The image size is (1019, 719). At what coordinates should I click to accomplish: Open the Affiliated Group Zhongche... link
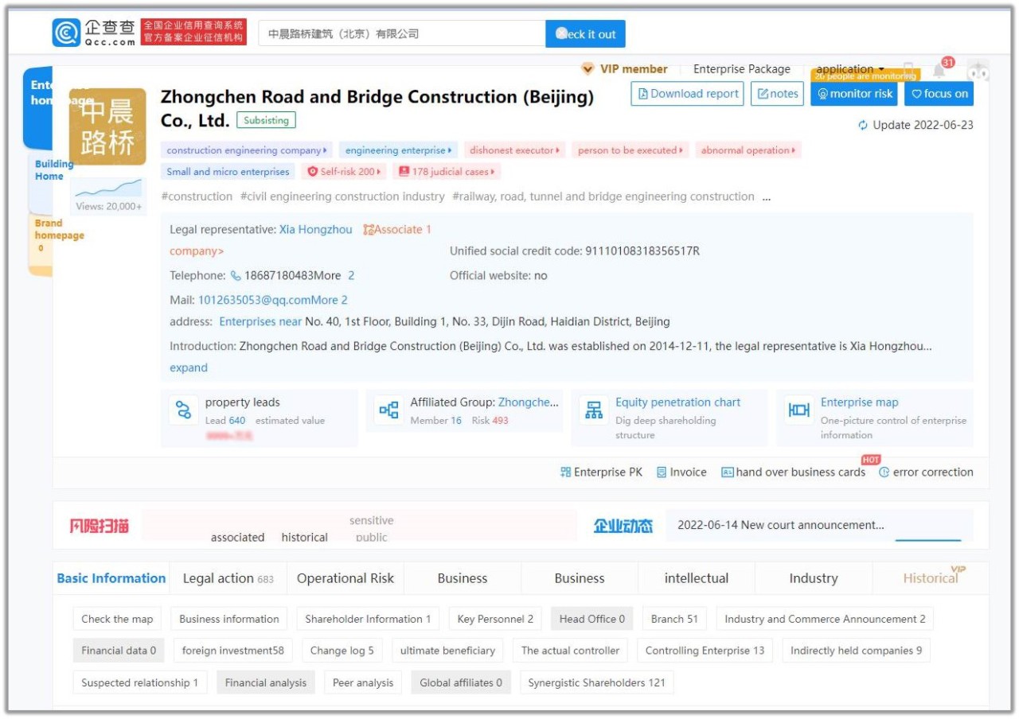(x=529, y=402)
